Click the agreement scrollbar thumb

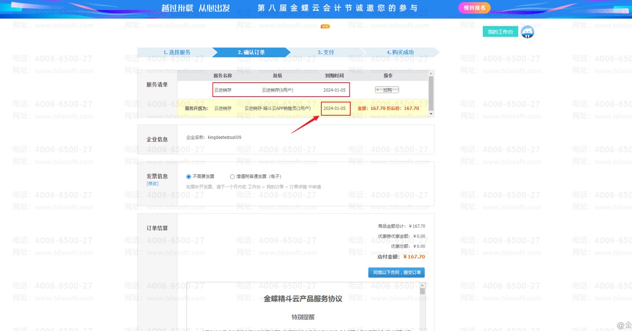pos(422,292)
